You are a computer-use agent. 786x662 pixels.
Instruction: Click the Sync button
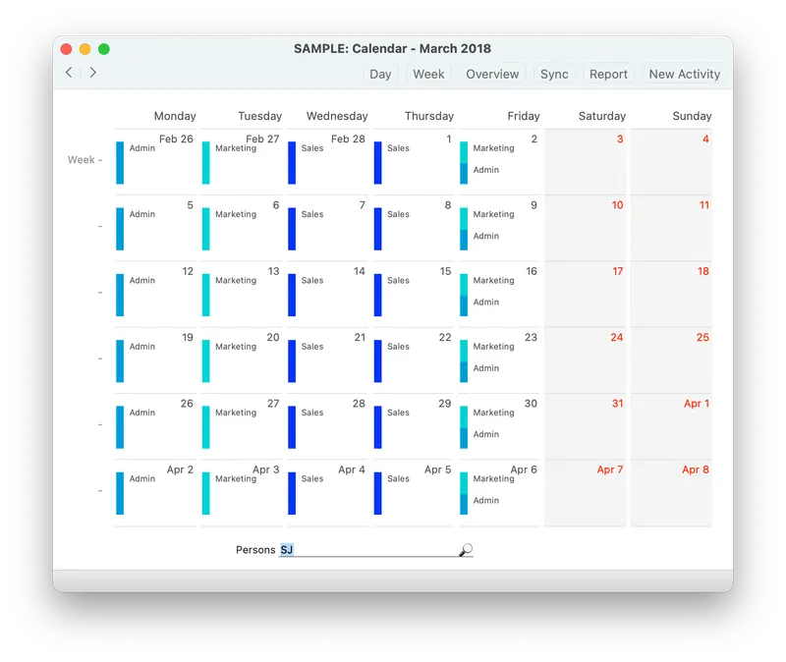(554, 75)
